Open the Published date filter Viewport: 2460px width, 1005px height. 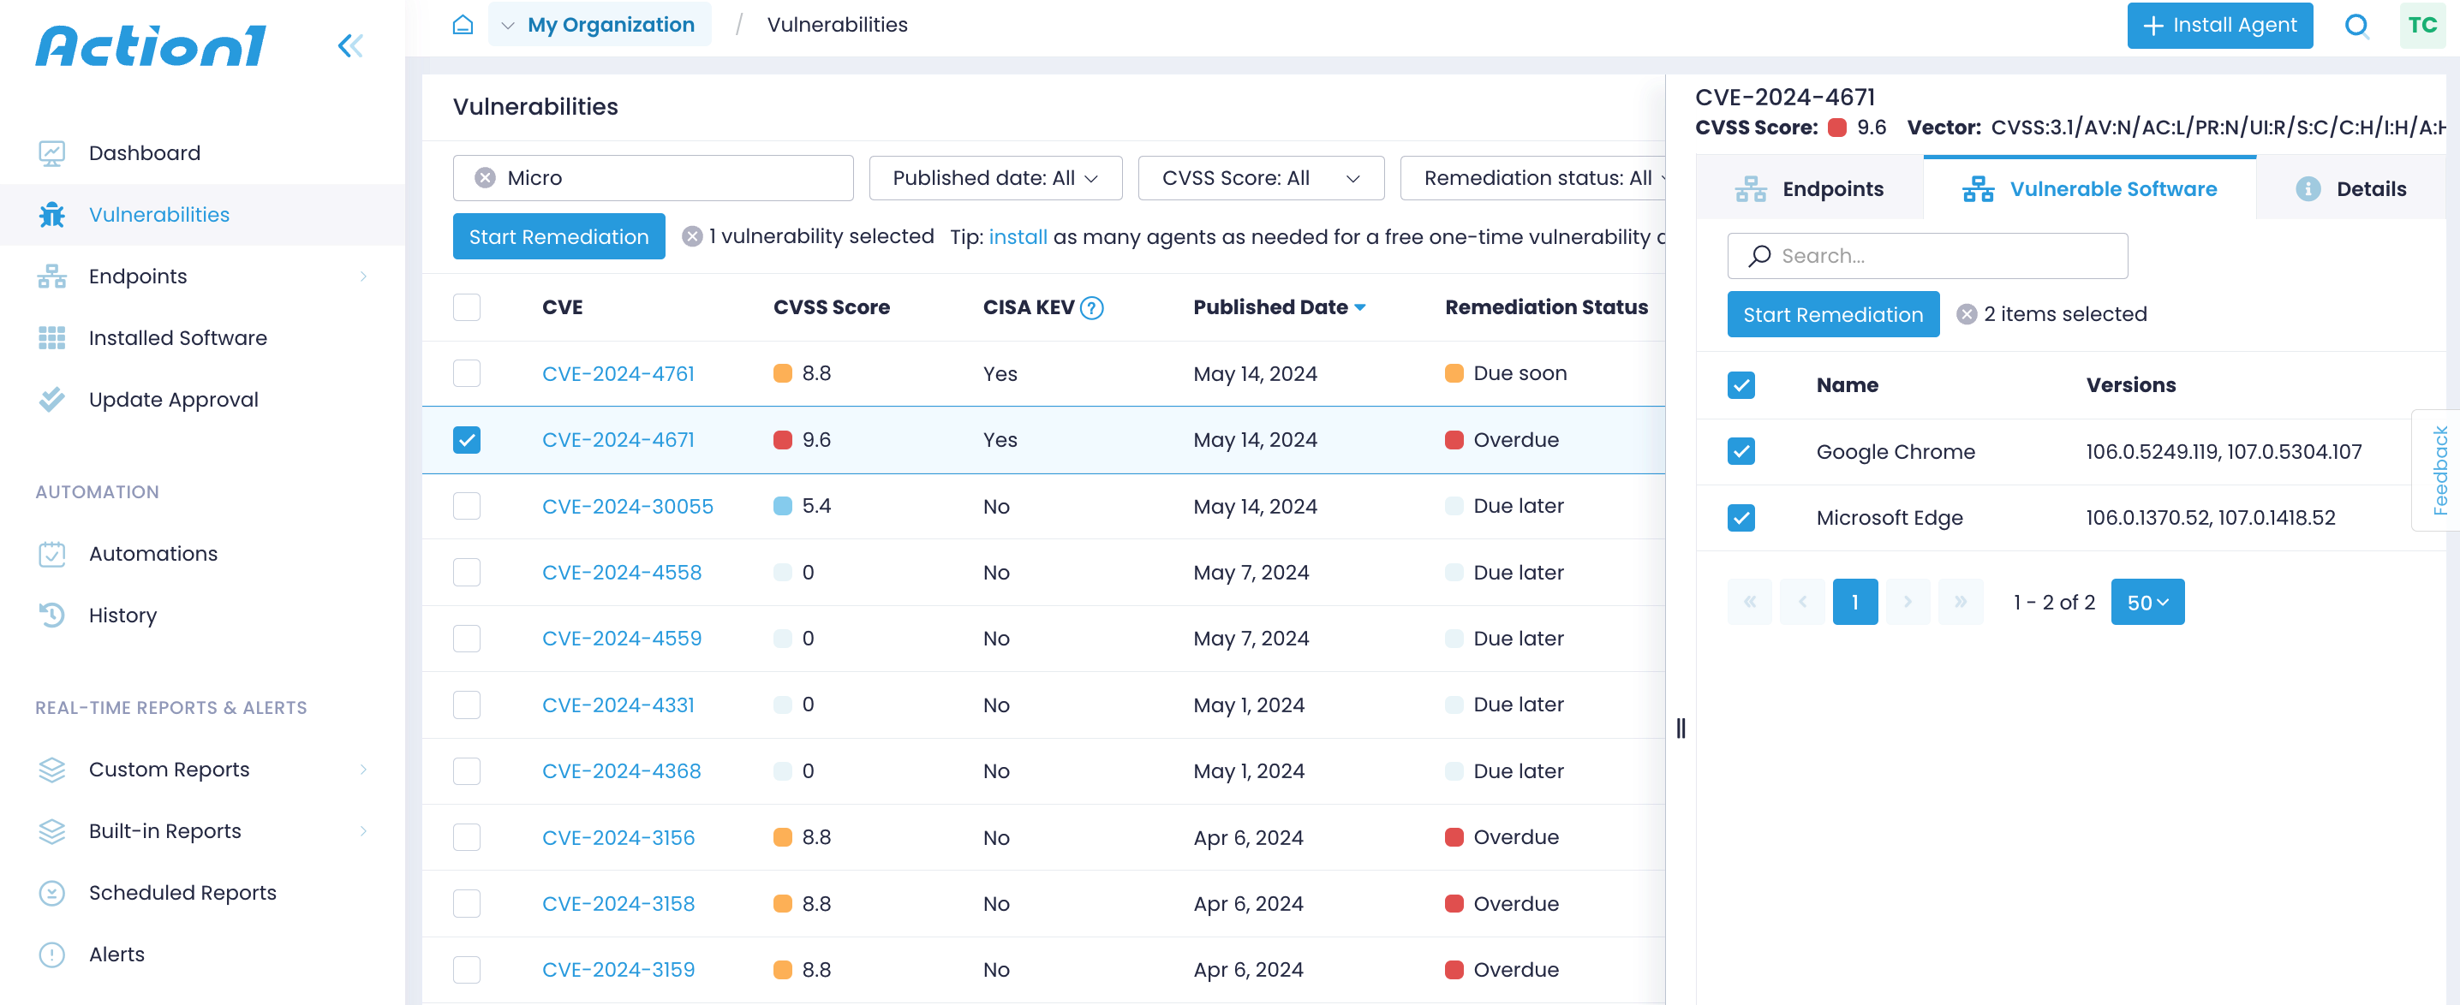tap(994, 177)
